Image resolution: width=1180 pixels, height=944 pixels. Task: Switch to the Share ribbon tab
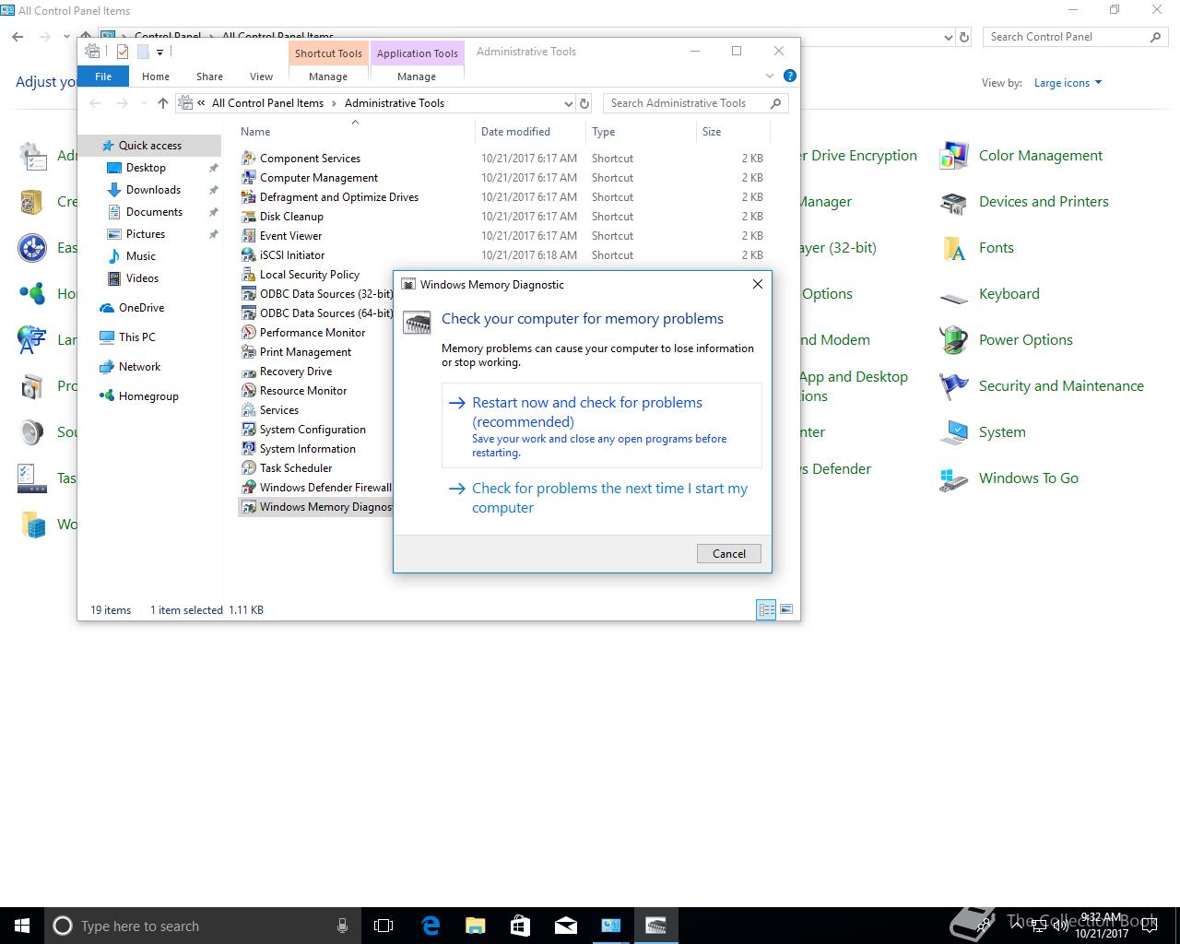[x=209, y=77]
